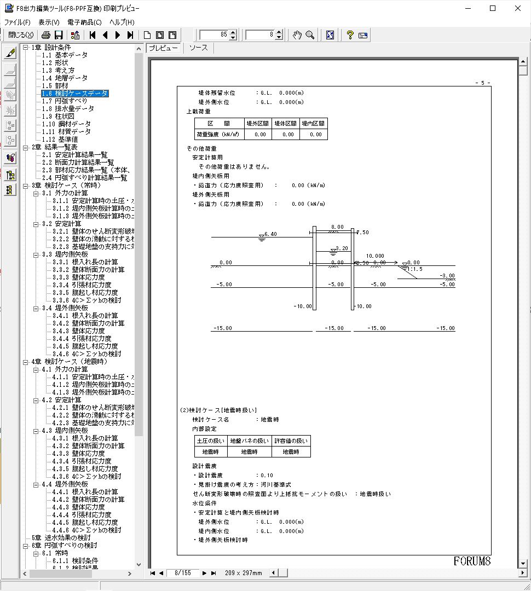Image resolution: width=531 pixels, height=591 pixels.
Task: Collapse the 4章 検討ケース（地震時） node
Action: [26, 362]
